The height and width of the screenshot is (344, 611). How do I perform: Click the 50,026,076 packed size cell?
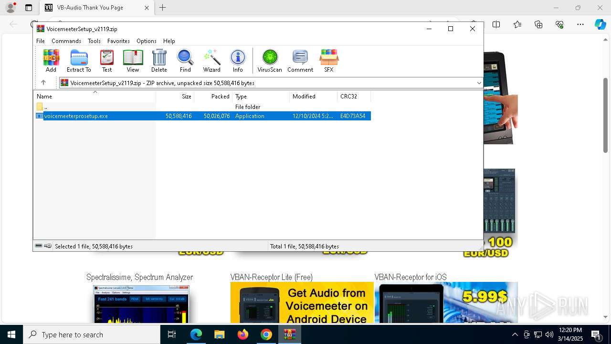tap(217, 116)
